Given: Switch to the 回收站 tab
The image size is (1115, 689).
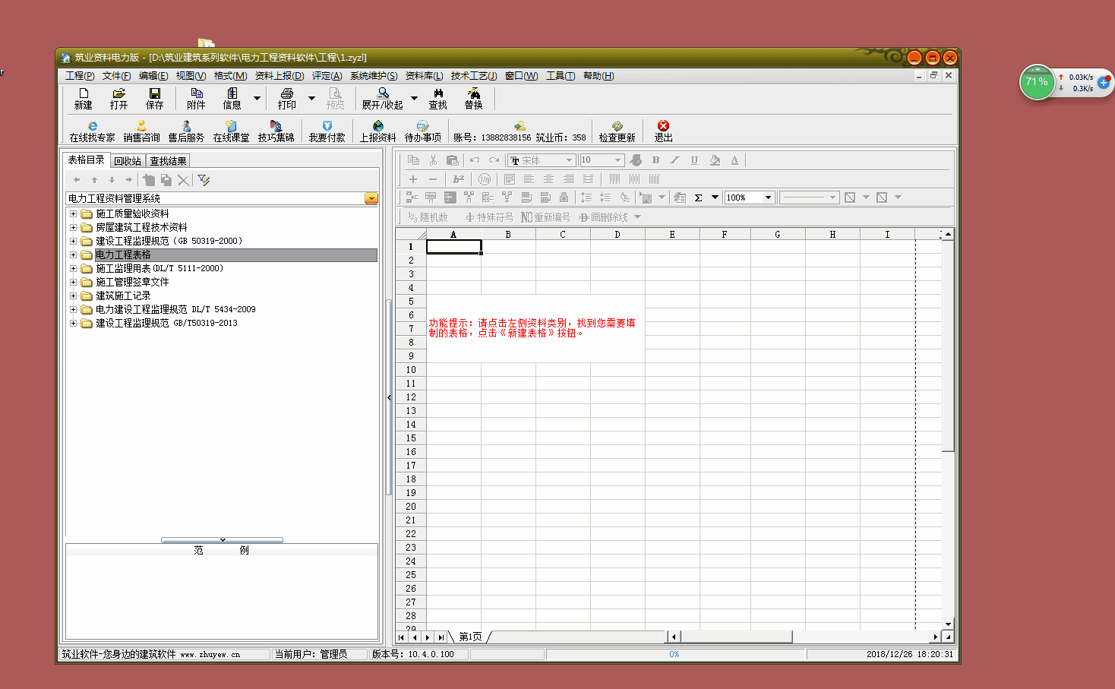Looking at the screenshot, I should [128, 161].
